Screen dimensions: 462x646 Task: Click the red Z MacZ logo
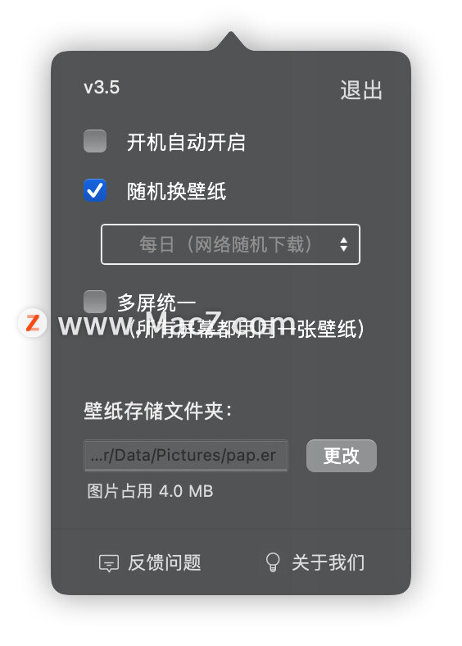click(32, 322)
